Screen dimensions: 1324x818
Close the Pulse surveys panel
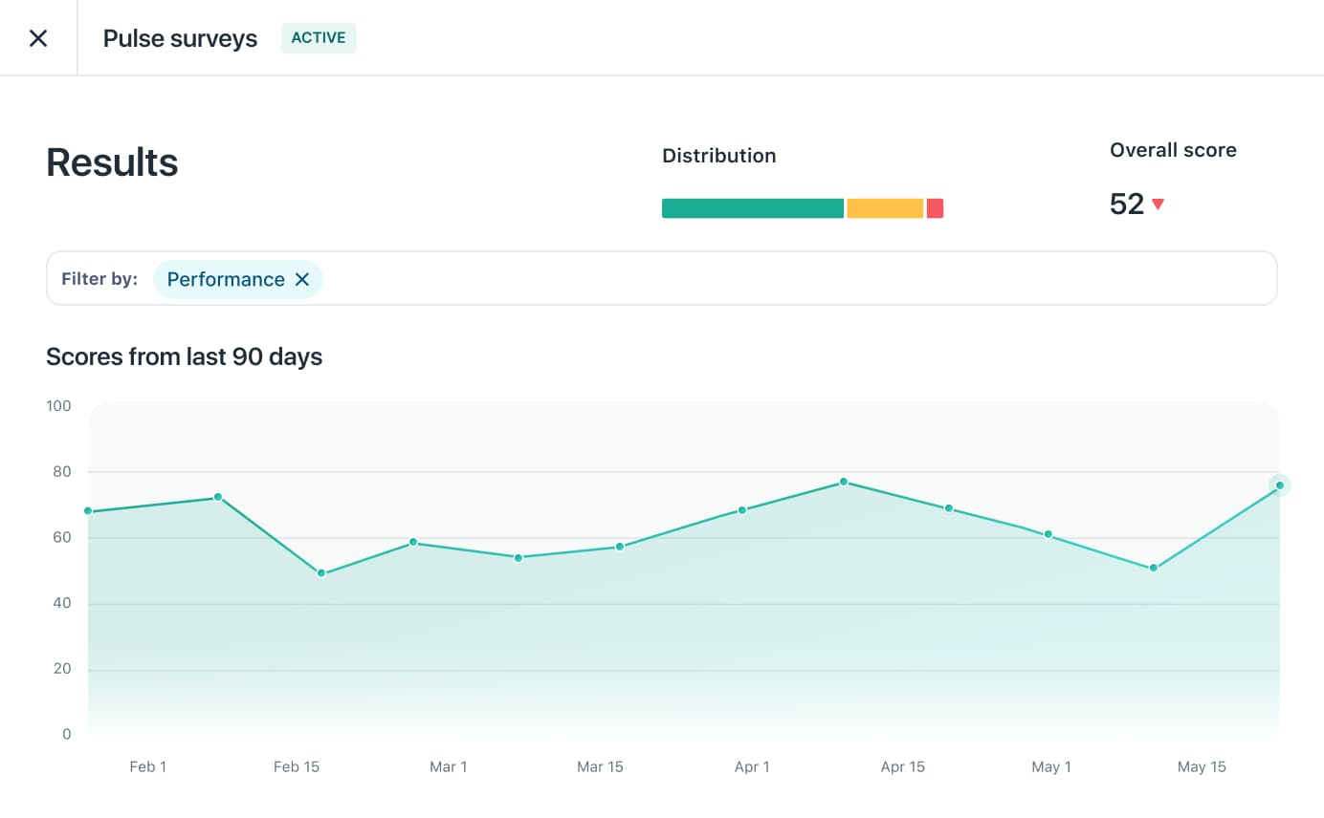click(x=37, y=37)
